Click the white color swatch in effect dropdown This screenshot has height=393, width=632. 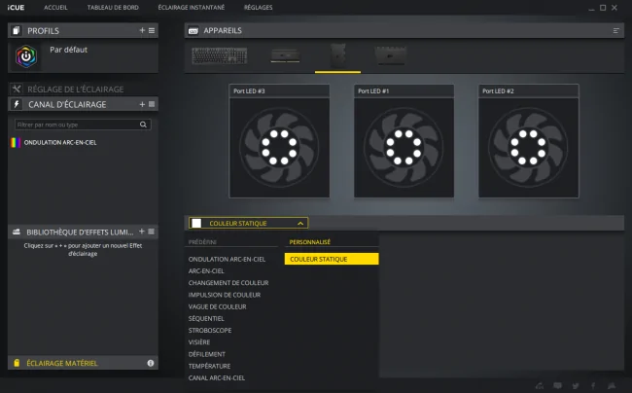pyautogui.click(x=196, y=224)
